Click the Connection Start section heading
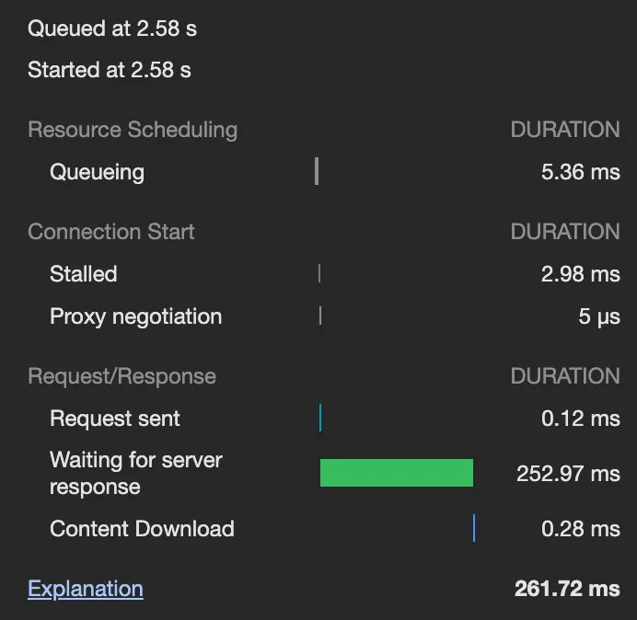Screen dimensions: 637x620 111,232
